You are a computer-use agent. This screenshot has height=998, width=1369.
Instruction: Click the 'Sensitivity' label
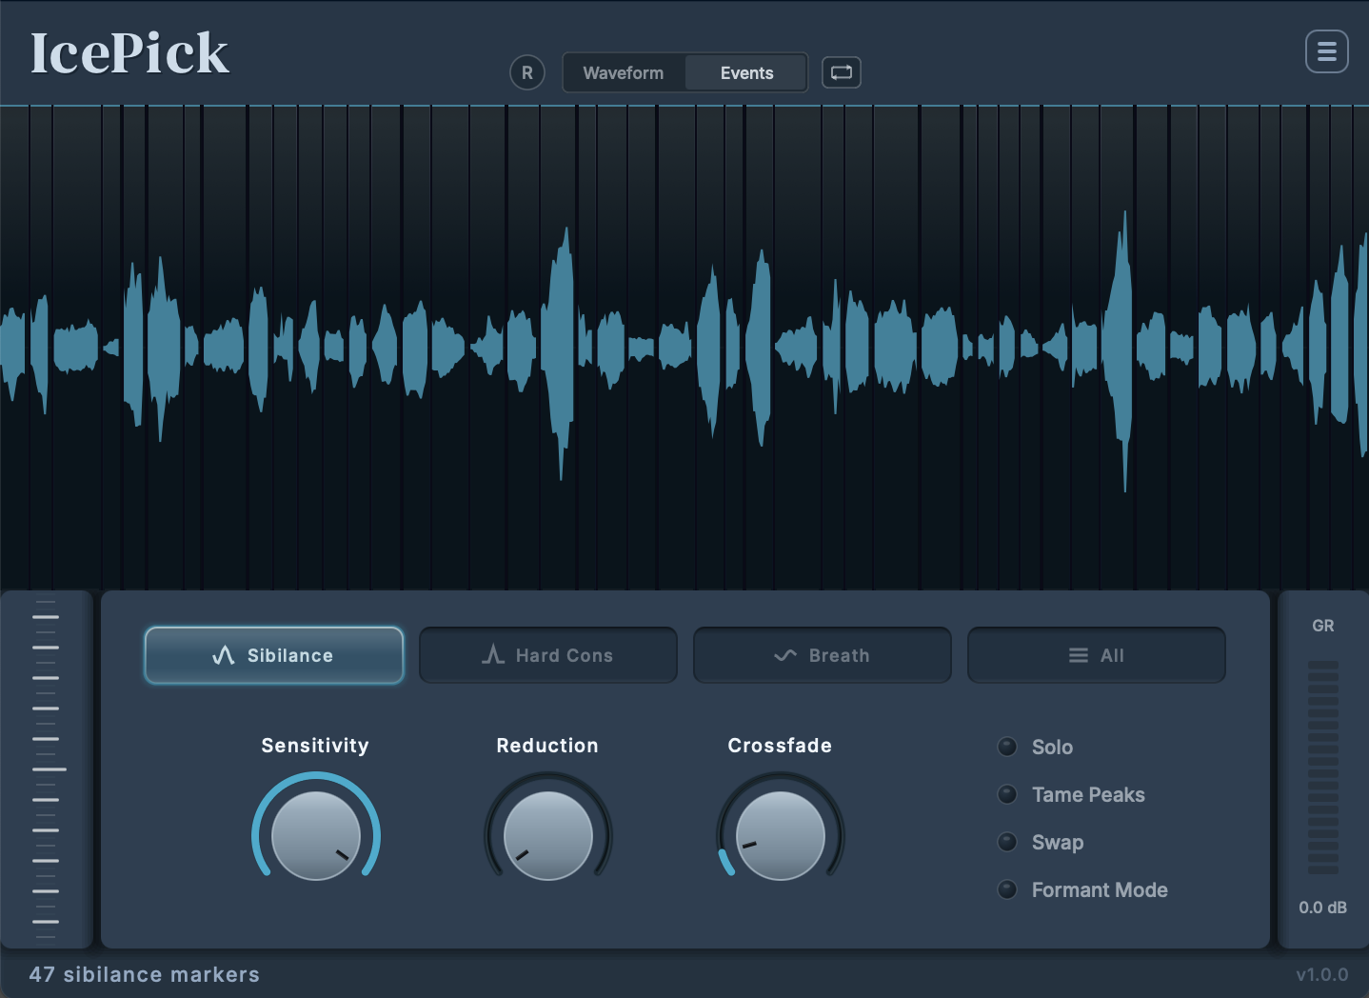(315, 746)
